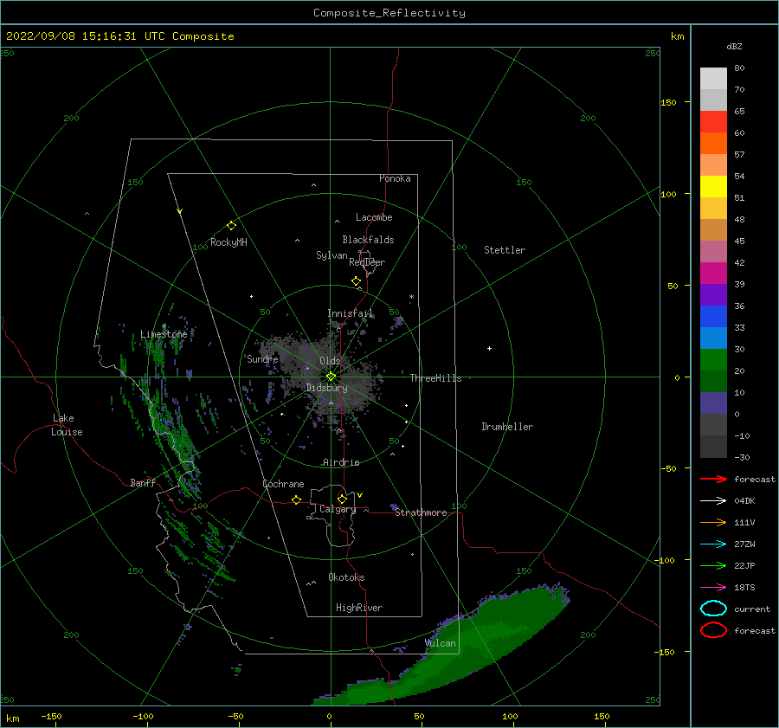
Task: Click the 33 dBZ blue color swatch
Action: (x=713, y=316)
